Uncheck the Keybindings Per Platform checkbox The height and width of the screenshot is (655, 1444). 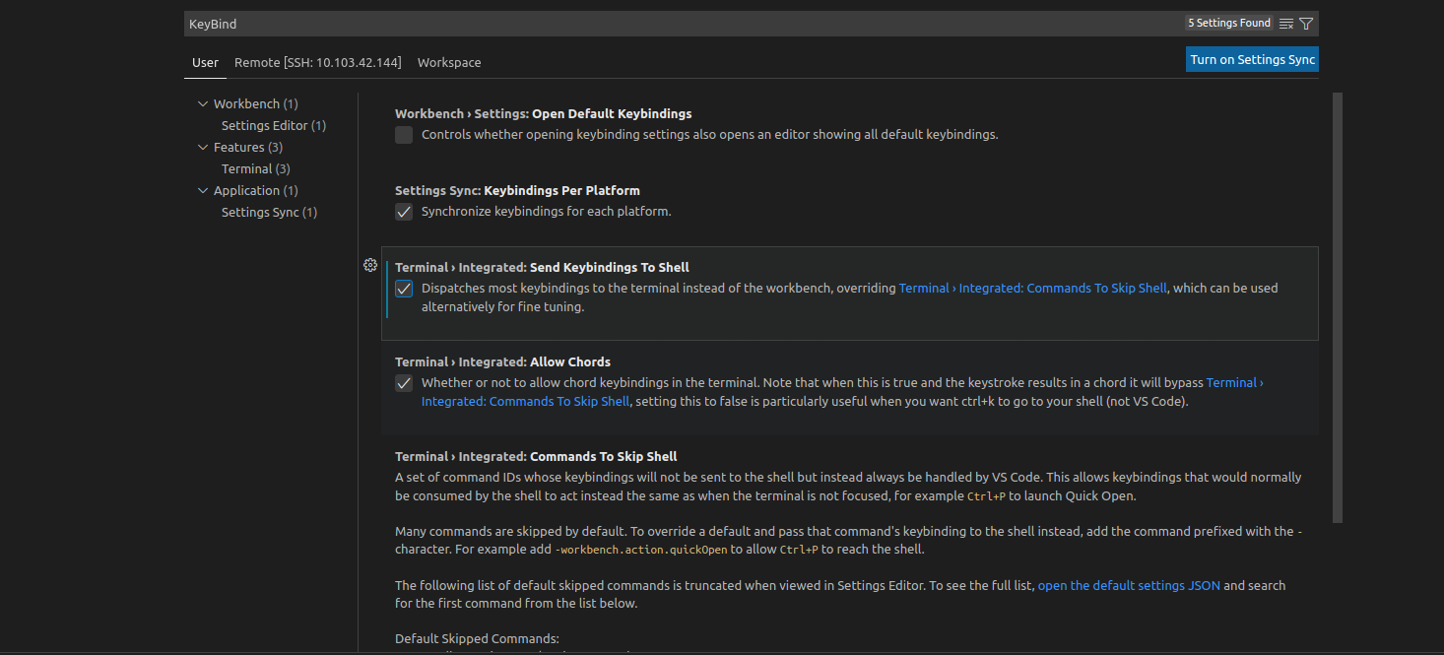404,212
